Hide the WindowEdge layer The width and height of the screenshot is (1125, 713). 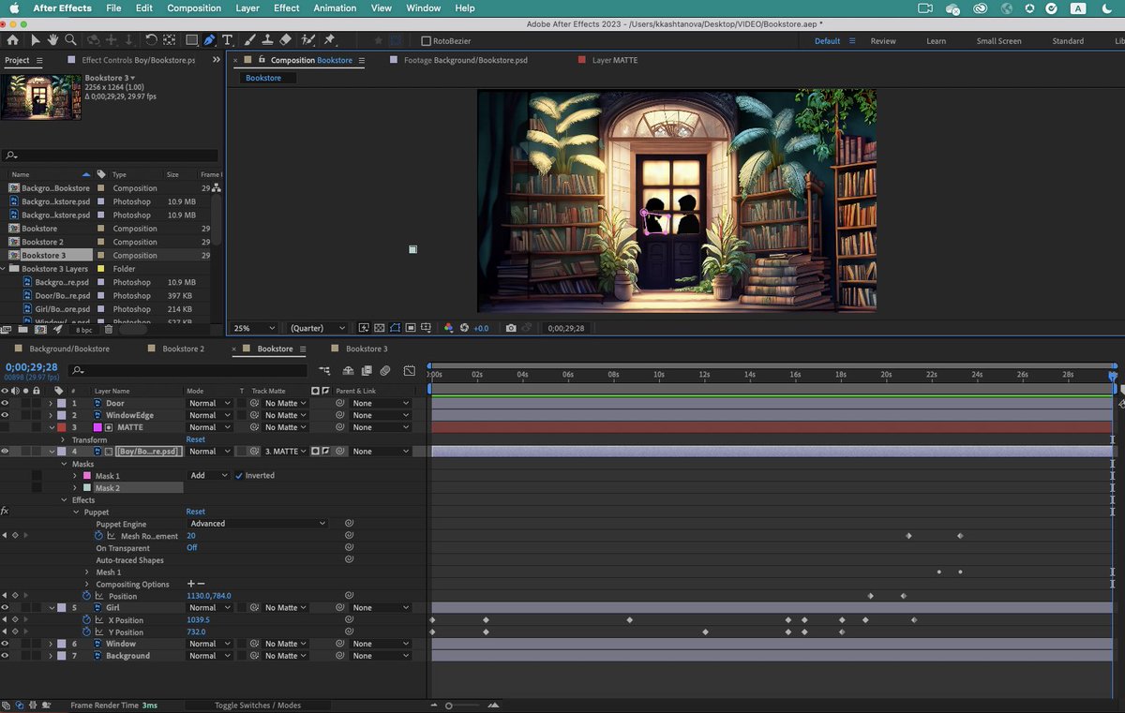(x=6, y=415)
